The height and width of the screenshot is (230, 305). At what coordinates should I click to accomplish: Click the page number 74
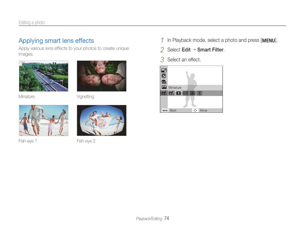point(167,218)
